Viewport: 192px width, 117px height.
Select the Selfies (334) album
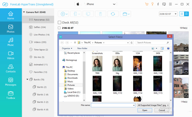pyautogui.click(x=38, y=27)
